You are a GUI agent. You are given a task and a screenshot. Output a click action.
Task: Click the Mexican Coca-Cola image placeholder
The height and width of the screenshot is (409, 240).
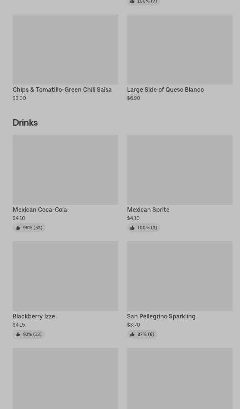[65, 169]
